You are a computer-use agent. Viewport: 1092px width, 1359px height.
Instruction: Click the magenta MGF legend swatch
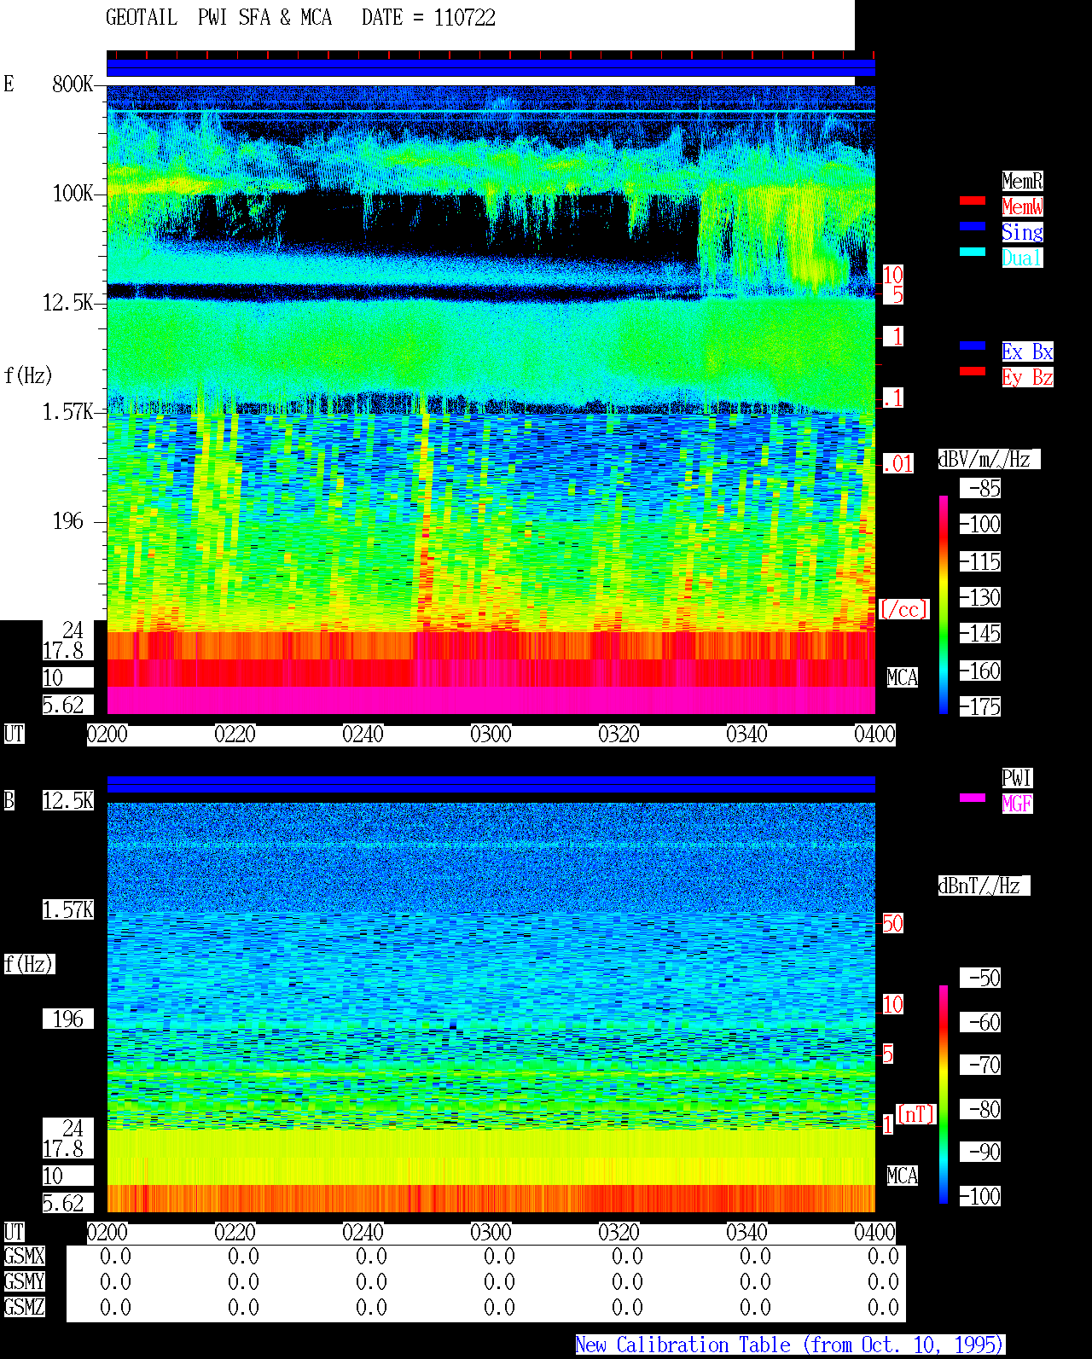point(973,798)
